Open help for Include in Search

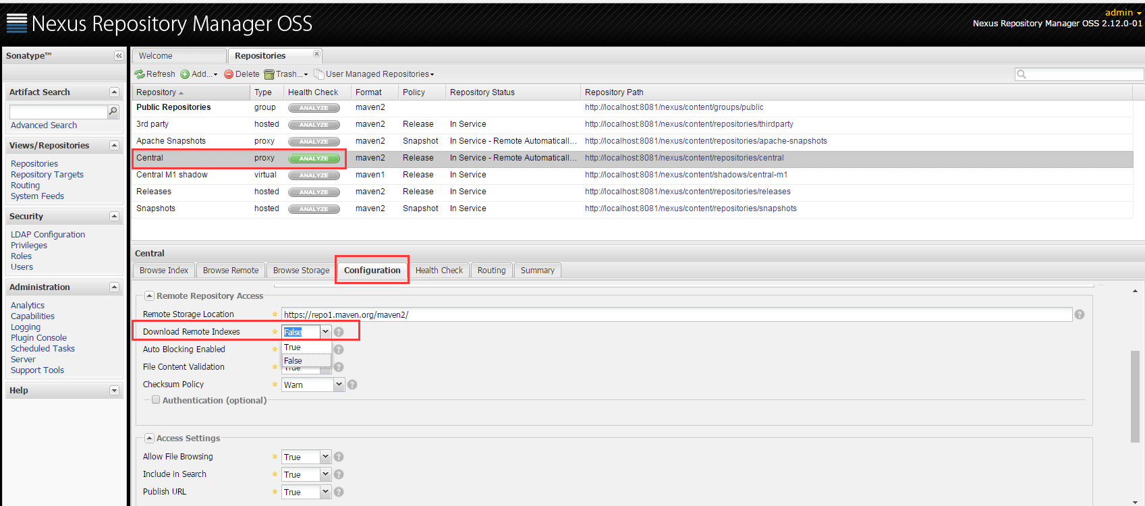(x=339, y=474)
